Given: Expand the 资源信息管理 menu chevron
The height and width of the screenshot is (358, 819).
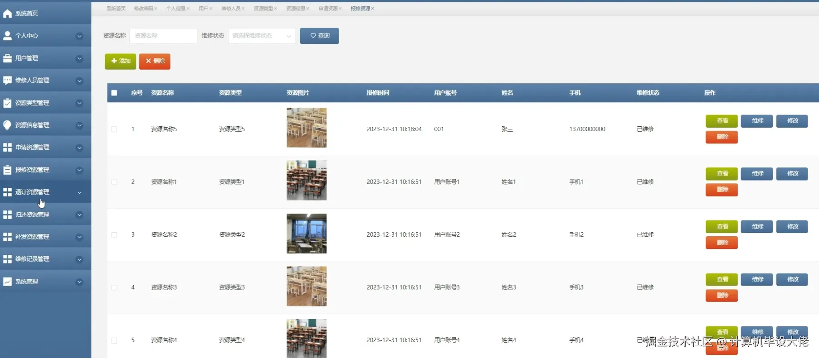Looking at the screenshot, I should [x=79, y=125].
